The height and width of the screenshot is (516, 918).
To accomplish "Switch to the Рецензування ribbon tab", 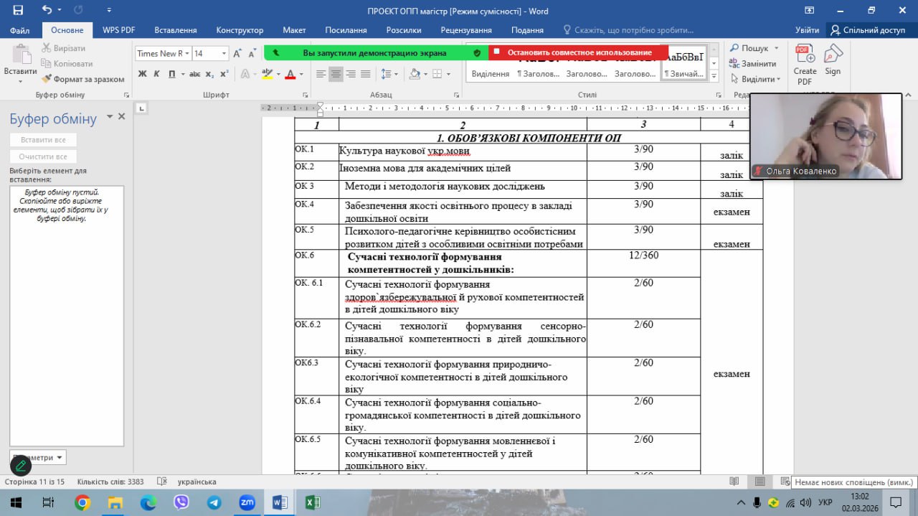I will pyautogui.click(x=466, y=30).
